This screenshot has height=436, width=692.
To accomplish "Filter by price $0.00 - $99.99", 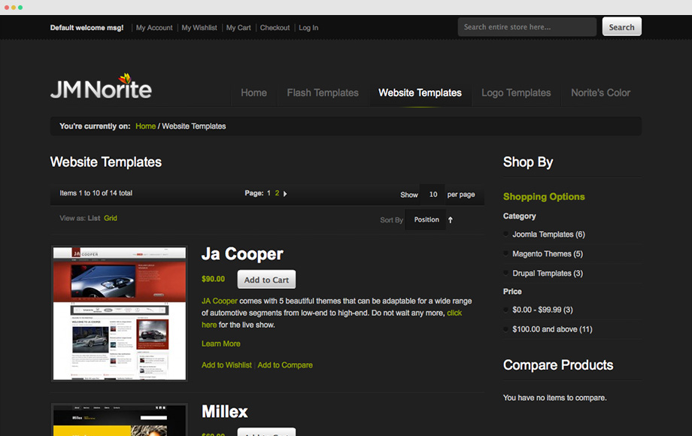I will click(x=542, y=310).
